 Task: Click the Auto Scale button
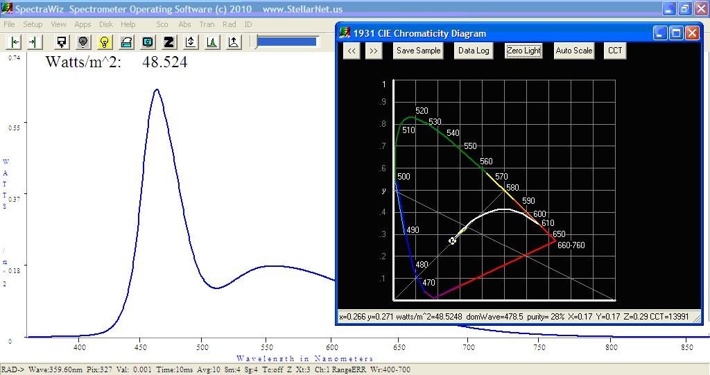click(x=573, y=51)
